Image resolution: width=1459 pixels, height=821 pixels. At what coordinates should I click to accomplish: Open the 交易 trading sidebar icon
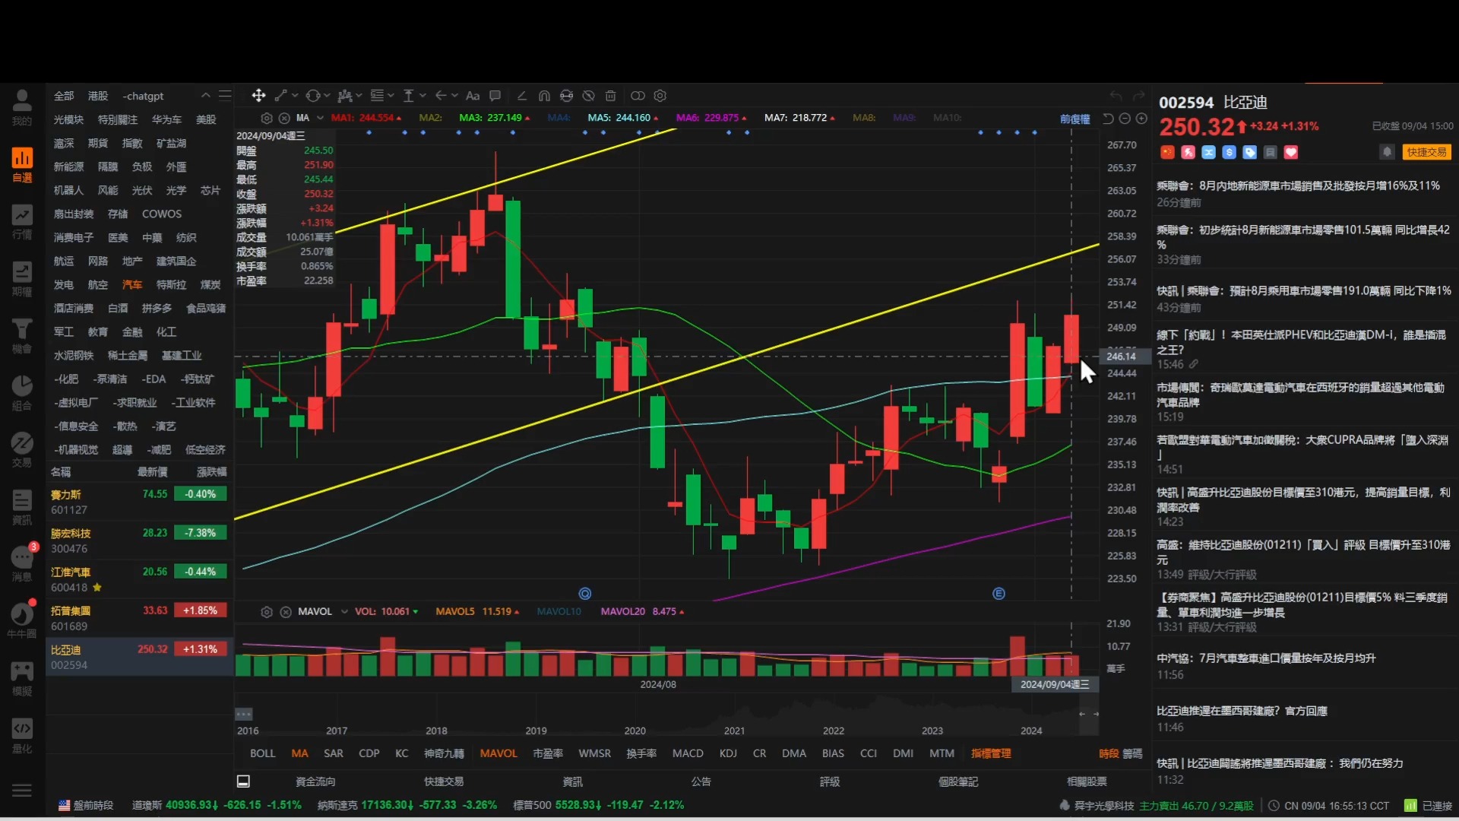click(x=22, y=450)
